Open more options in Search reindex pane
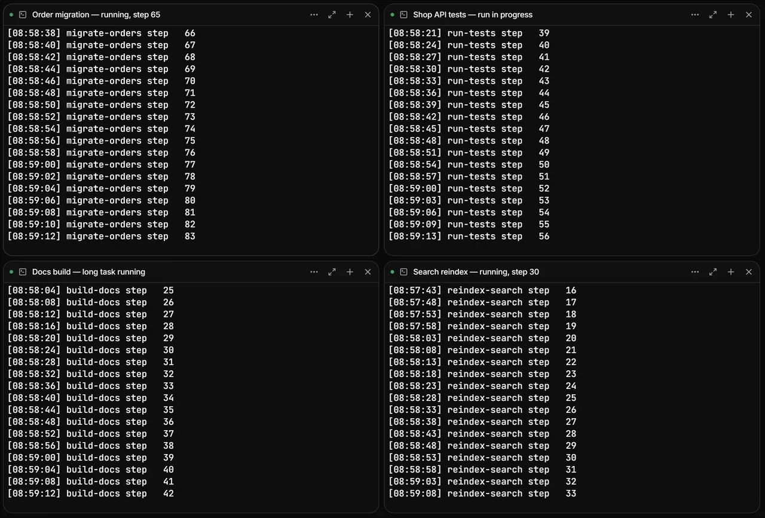 [x=695, y=272]
